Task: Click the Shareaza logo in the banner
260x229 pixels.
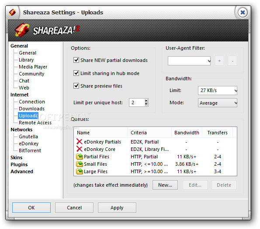Action: (x=47, y=30)
